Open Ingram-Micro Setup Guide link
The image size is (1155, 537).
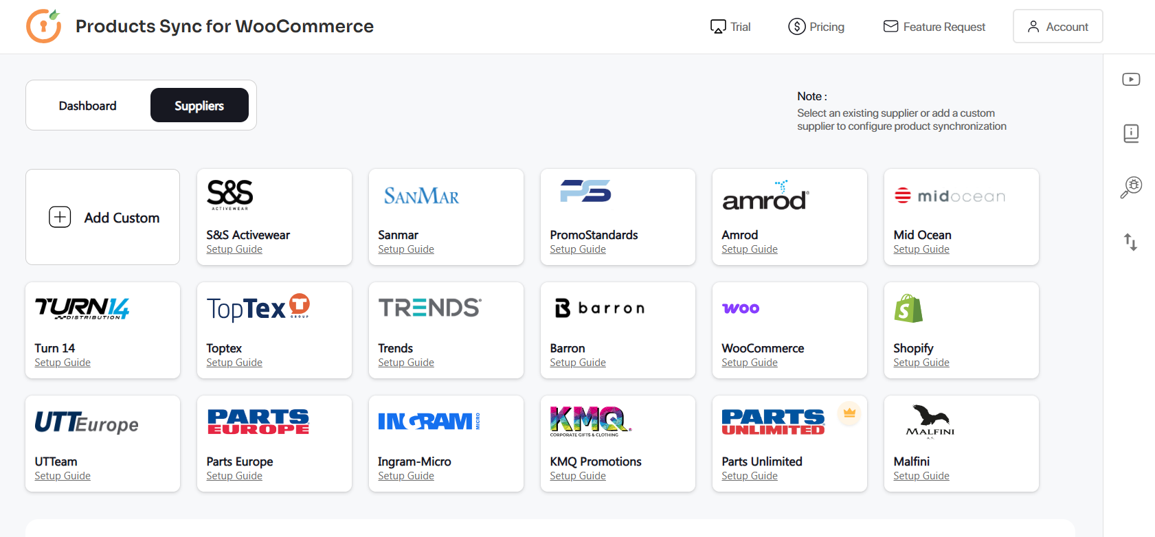(406, 476)
